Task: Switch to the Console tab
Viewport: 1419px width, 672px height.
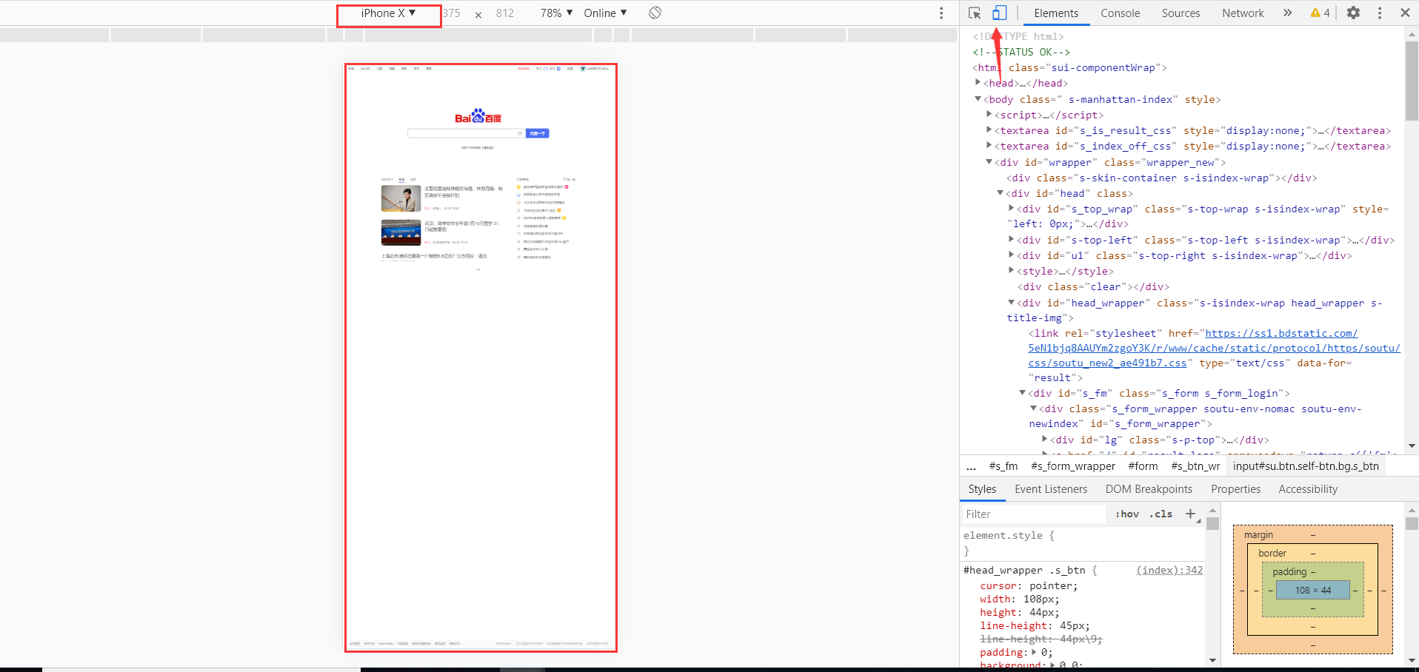Action: [x=1120, y=13]
